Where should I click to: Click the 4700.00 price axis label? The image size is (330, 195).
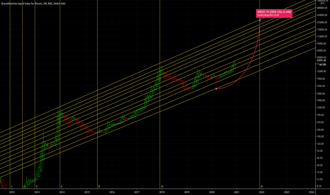click(322, 86)
